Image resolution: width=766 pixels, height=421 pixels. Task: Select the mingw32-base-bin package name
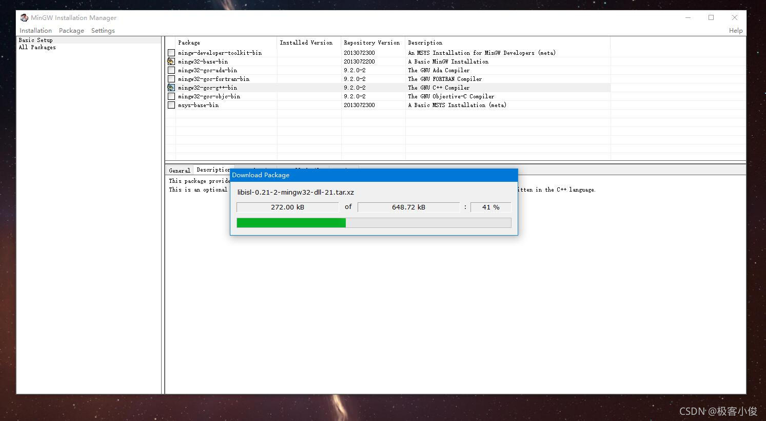[203, 61]
